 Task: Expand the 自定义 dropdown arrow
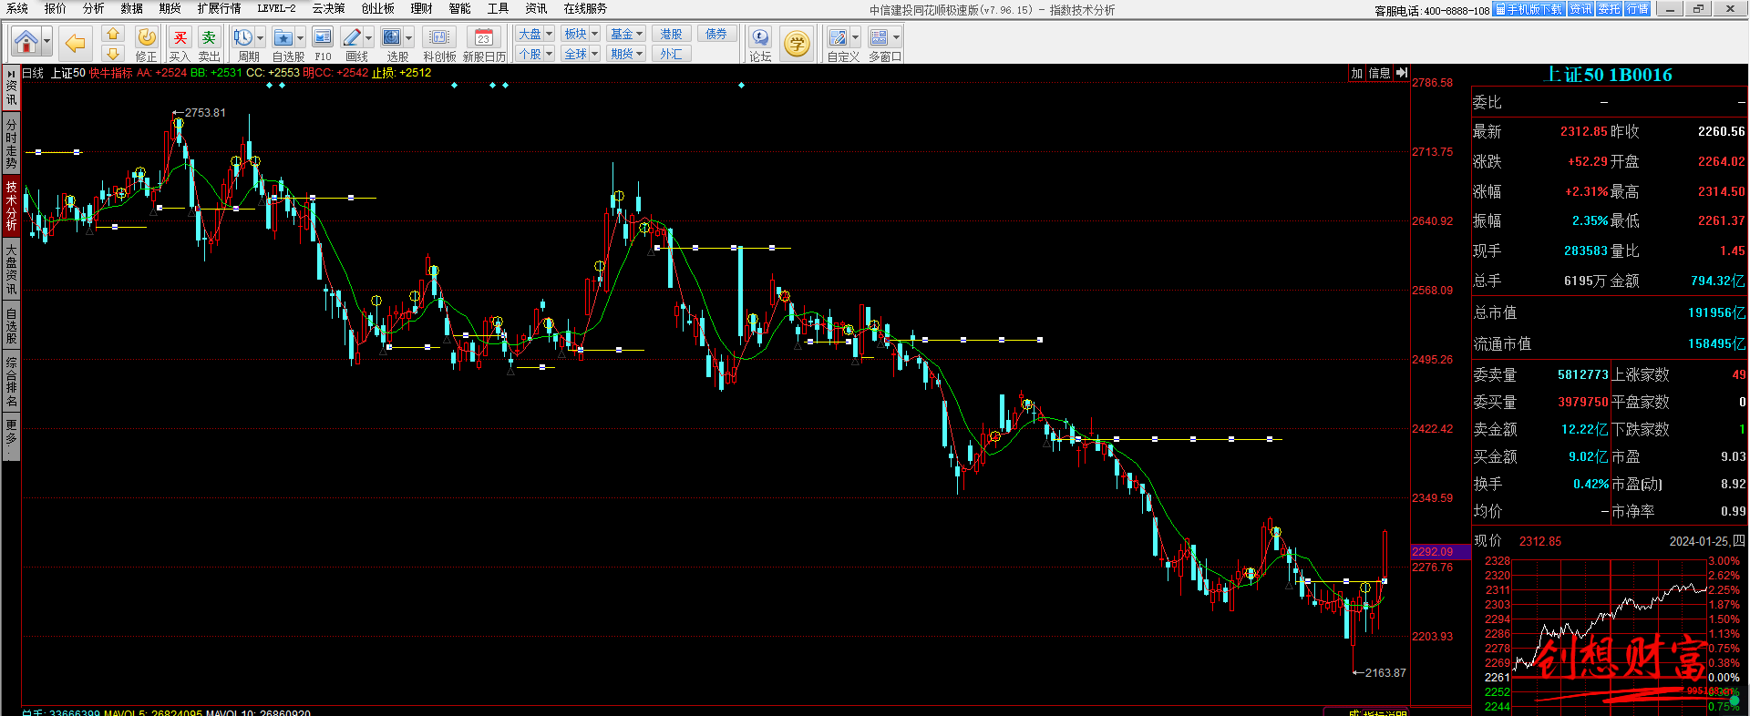coord(855,37)
